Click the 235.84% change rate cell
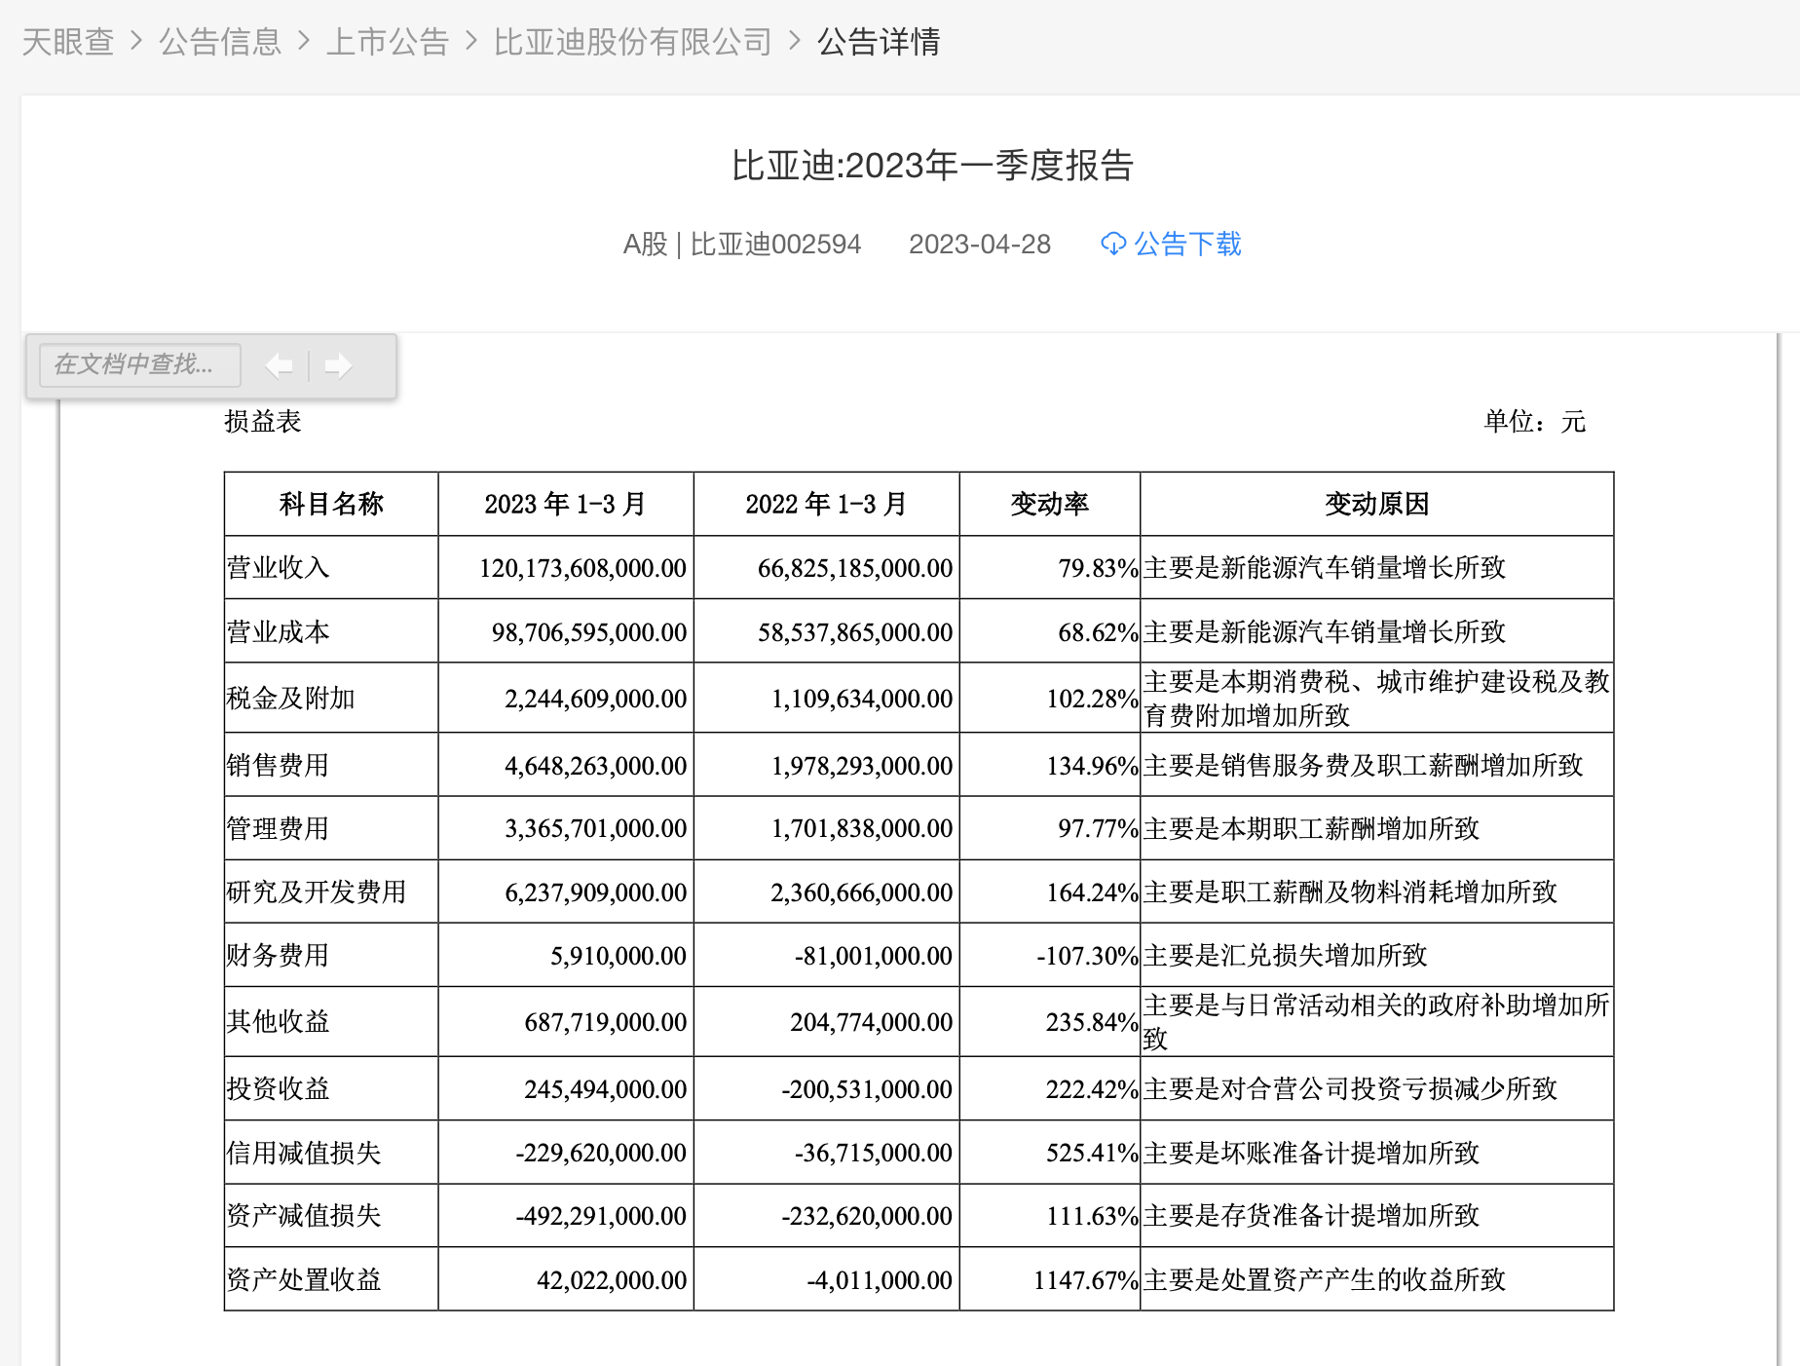 (x=1093, y=1022)
